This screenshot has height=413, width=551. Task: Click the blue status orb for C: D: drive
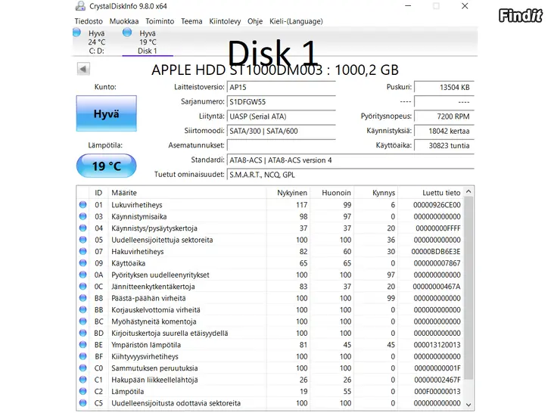tap(77, 33)
